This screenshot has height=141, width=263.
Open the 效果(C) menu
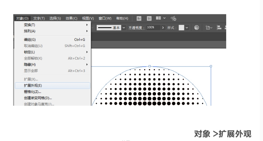pyautogui.click(x=72, y=18)
